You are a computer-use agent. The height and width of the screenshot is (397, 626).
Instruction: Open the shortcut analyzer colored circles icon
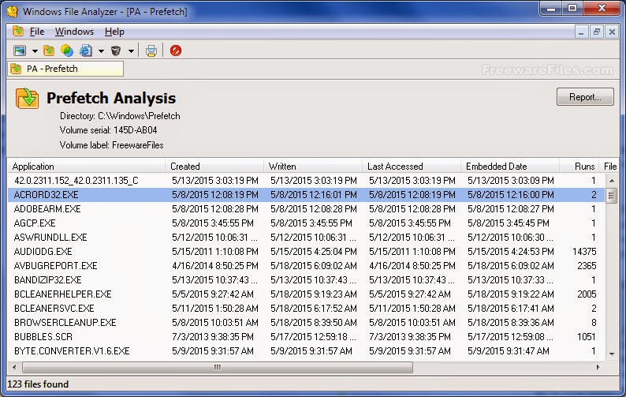(67, 51)
